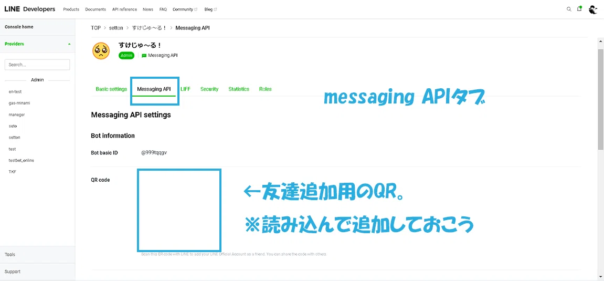Image resolution: width=604 pixels, height=281 pixels.
Task: Open the Documents menu
Action: click(x=96, y=9)
